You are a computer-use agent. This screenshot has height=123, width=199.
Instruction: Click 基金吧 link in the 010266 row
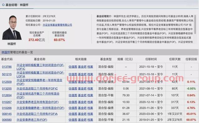82,108
